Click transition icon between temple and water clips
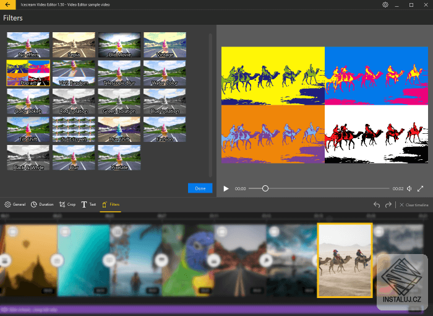This screenshot has width=433, height=316. pyautogui.click(x=57, y=260)
